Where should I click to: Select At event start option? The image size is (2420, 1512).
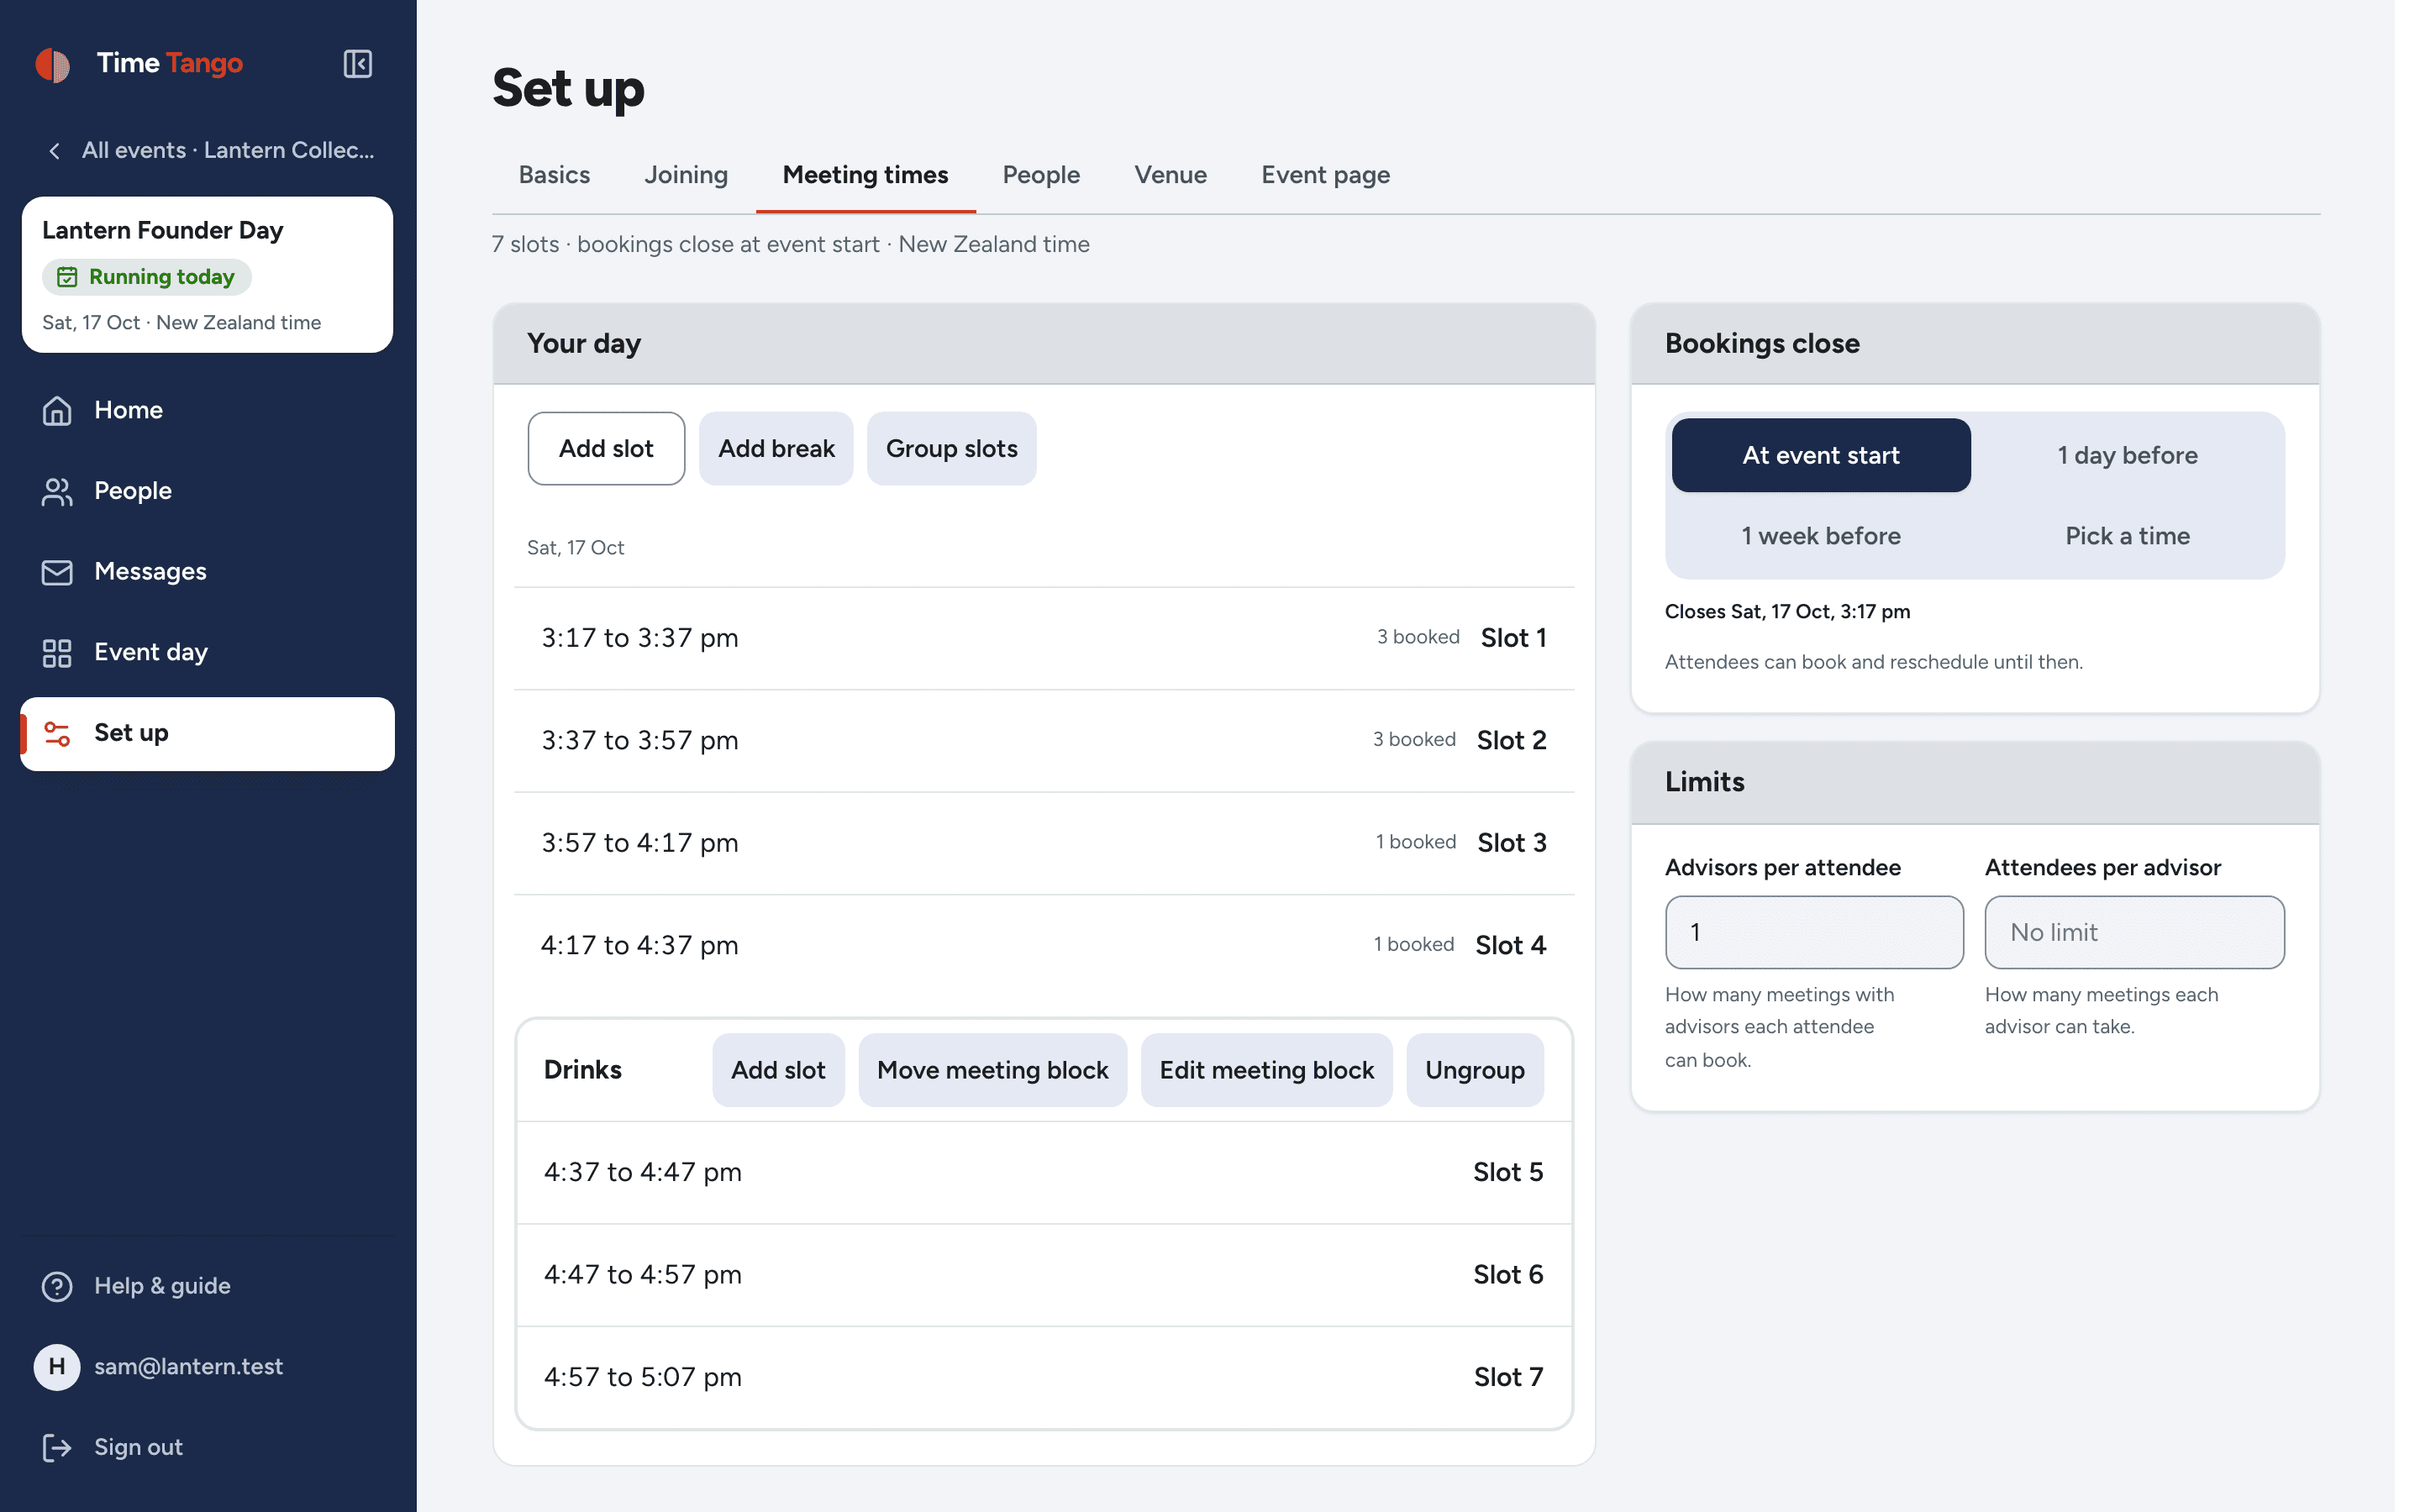click(x=1820, y=455)
